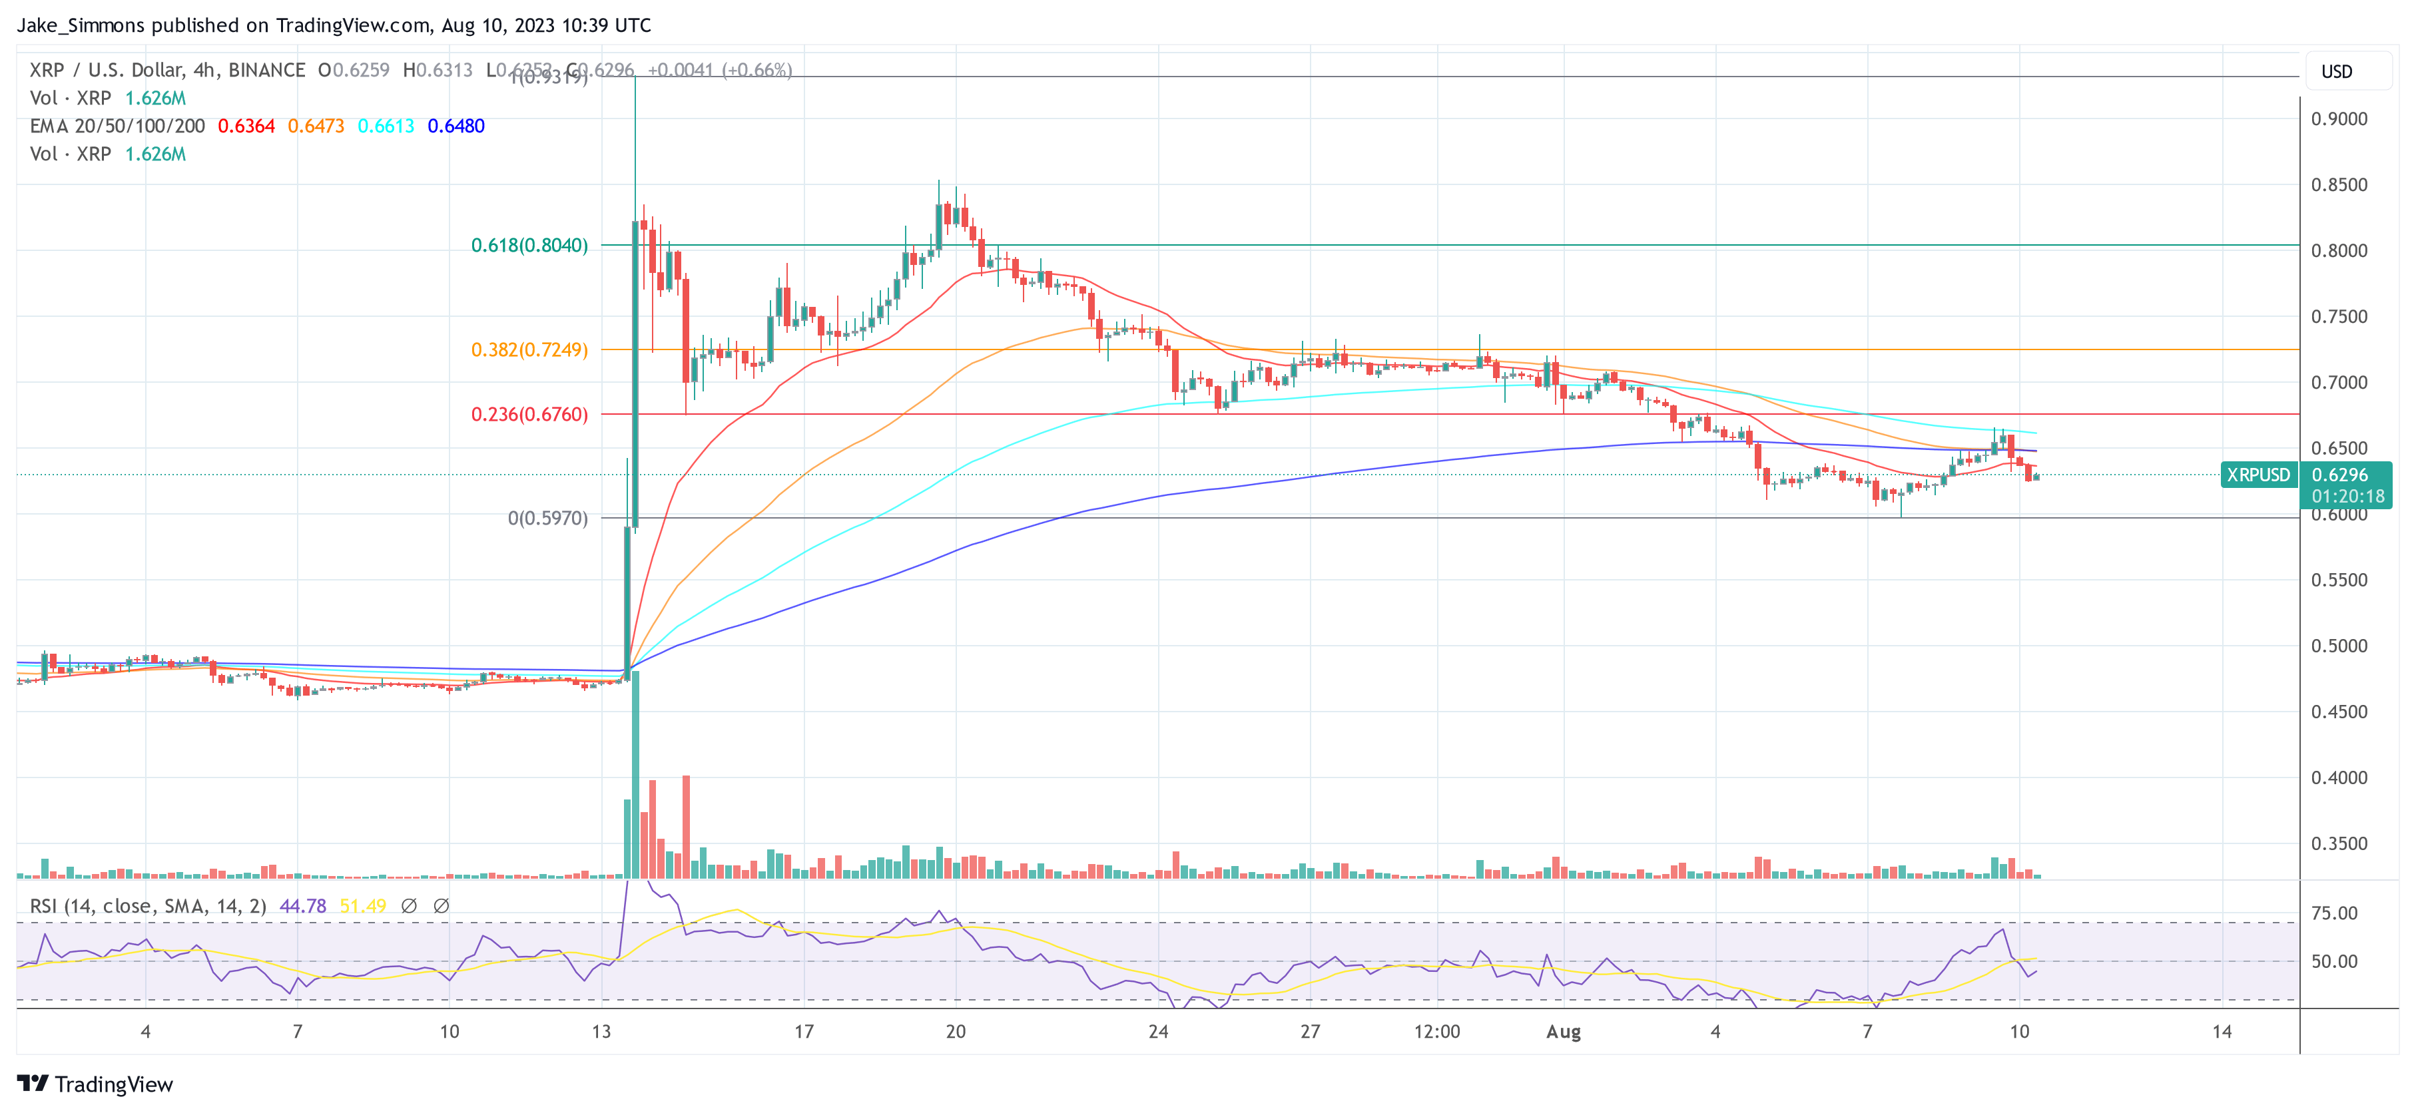Click 0.7500 on the price axis
This screenshot has width=2416, height=1113.
[x=2339, y=316]
